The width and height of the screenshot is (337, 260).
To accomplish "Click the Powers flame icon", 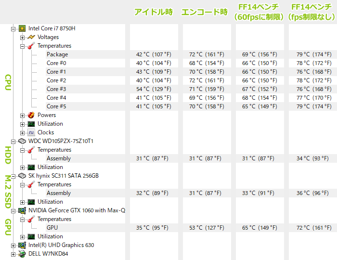I will coord(31,115).
